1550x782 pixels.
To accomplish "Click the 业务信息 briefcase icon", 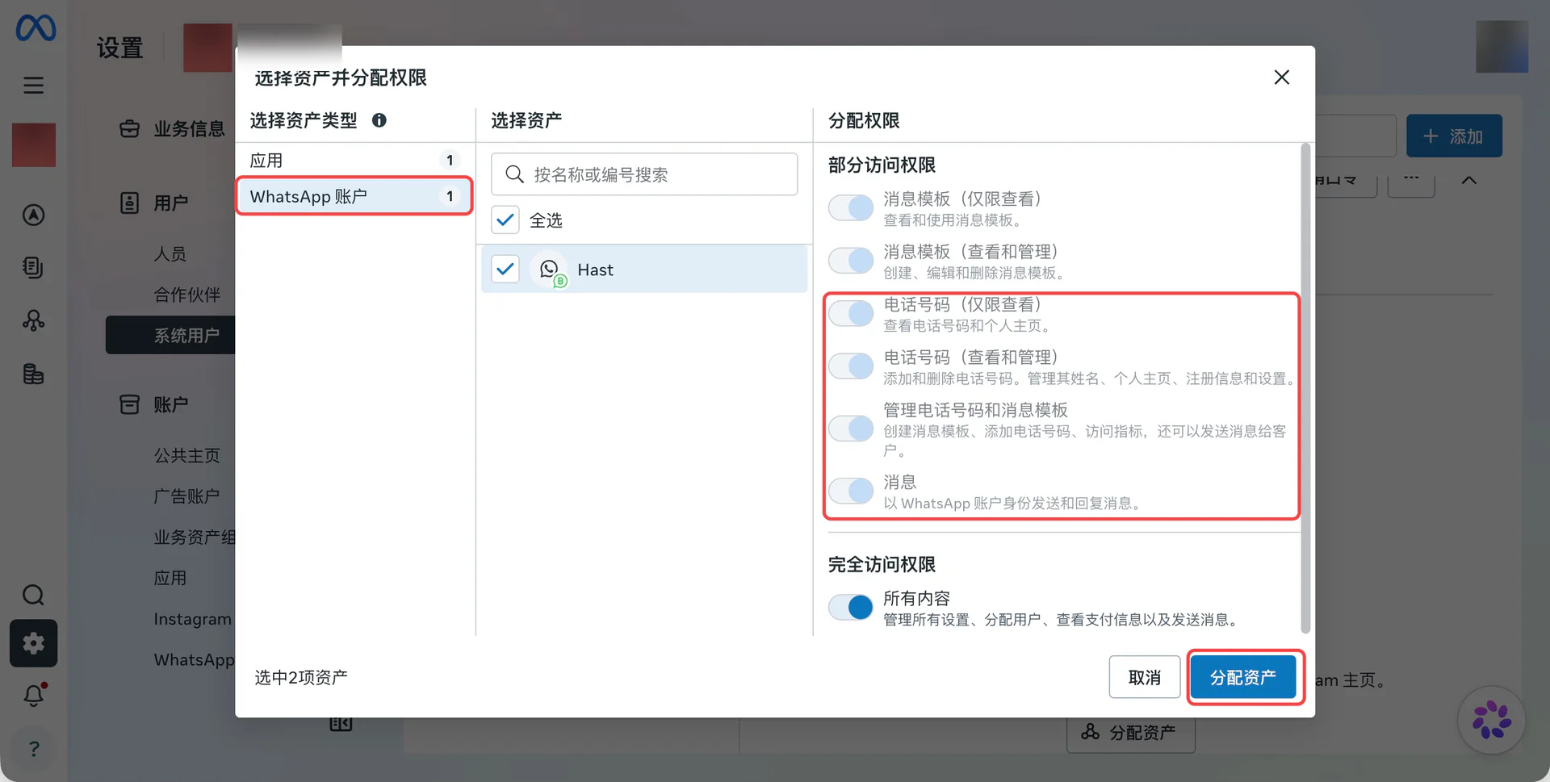I will [x=129, y=128].
